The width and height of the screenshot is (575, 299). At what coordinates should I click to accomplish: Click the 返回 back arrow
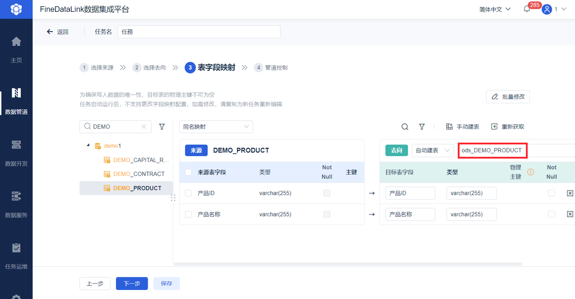(x=50, y=32)
